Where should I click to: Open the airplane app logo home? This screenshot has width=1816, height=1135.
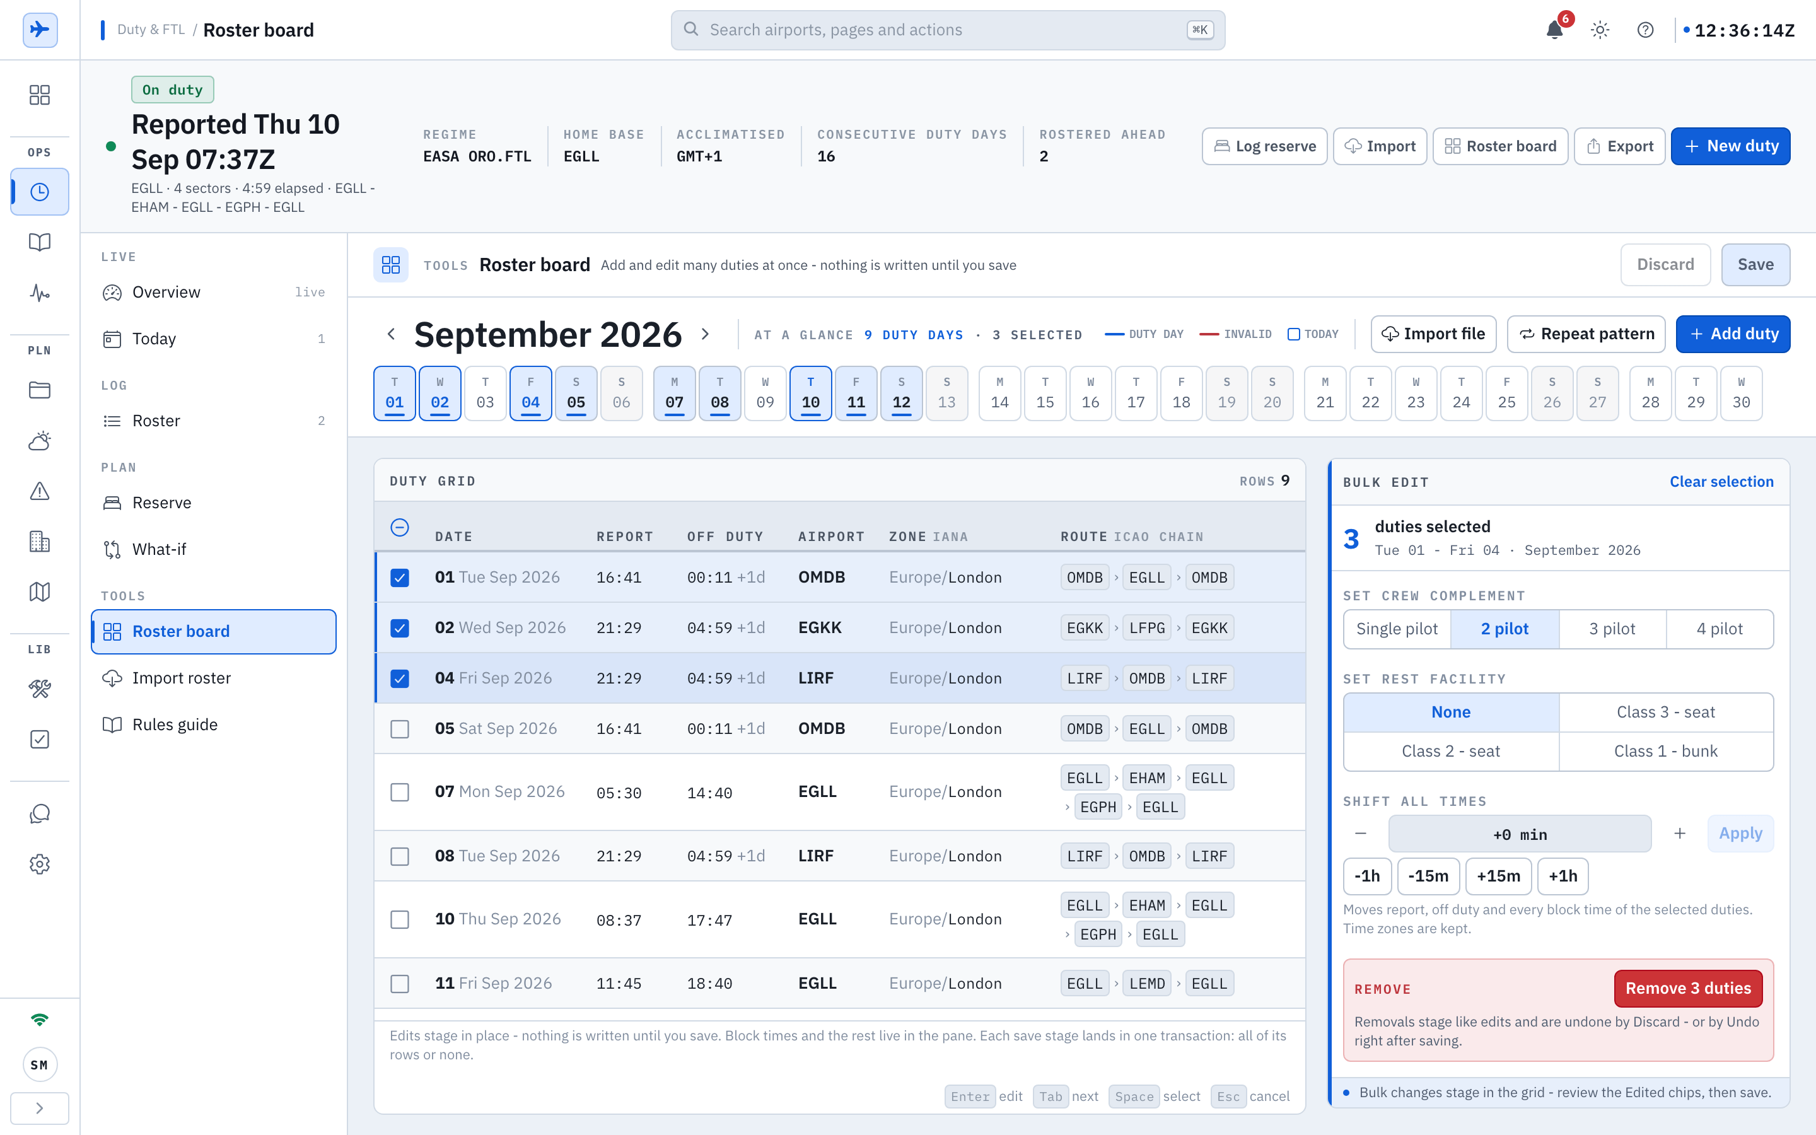tap(40, 30)
